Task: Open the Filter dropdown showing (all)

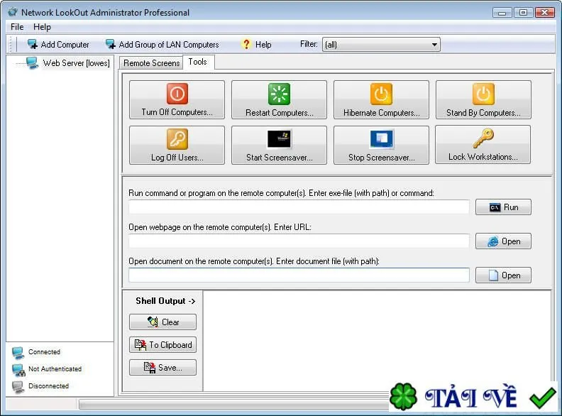Action: coord(381,45)
